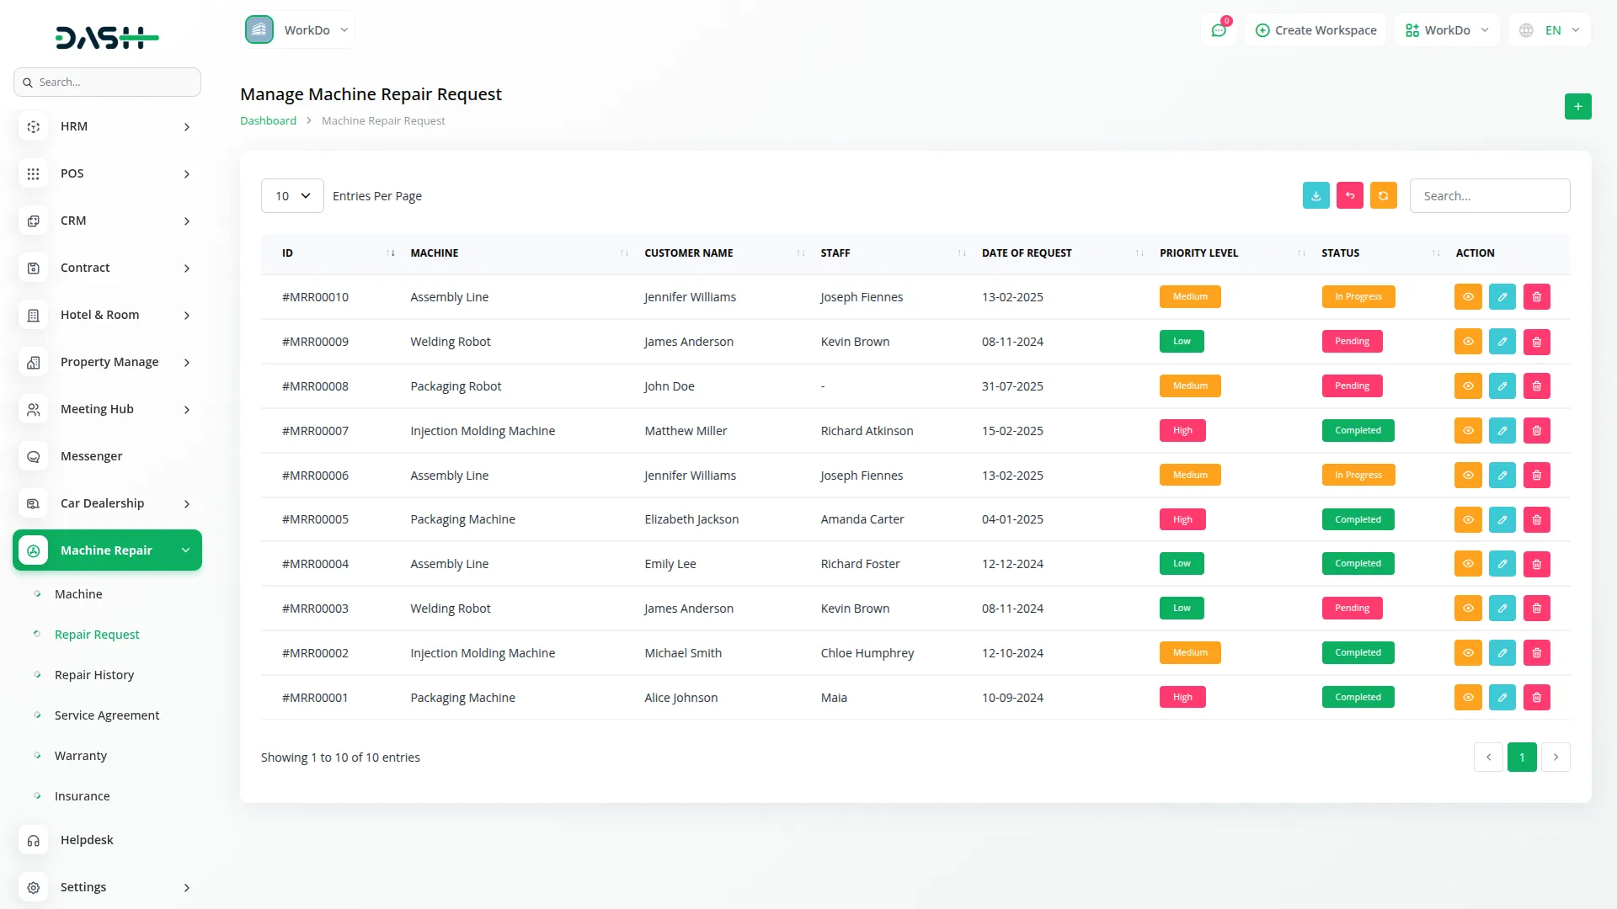Switch to the Warranty section
Screen dimensions: 1617x909
click(81, 755)
